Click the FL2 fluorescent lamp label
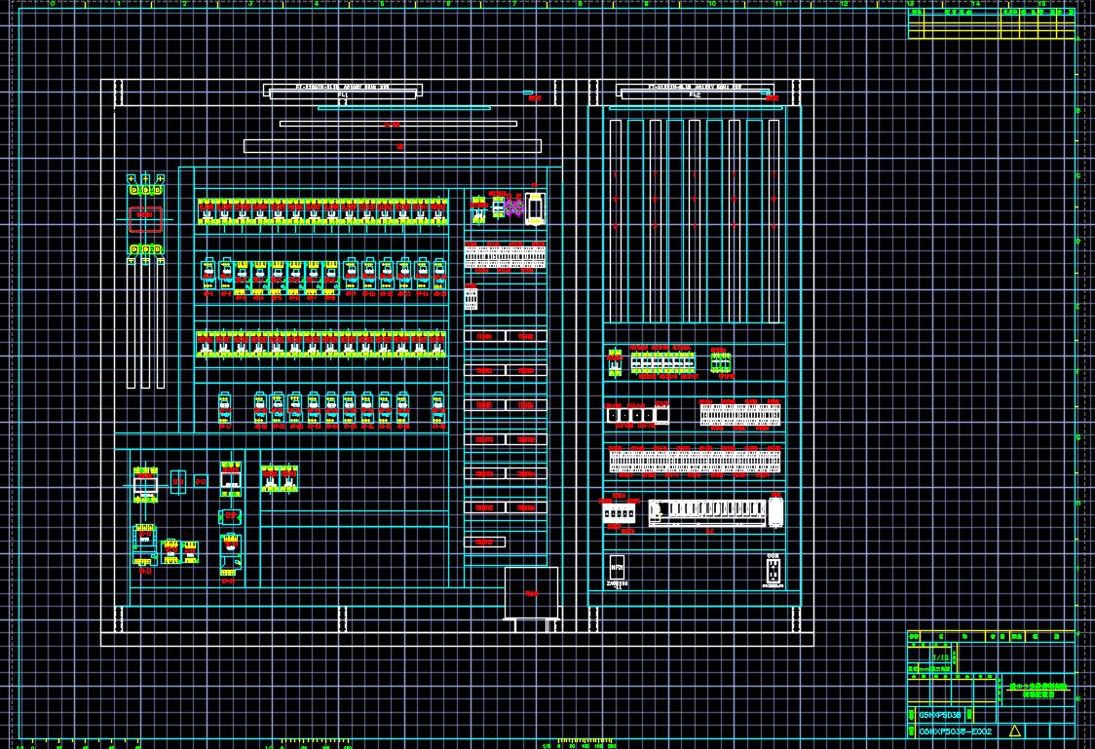 694,95
